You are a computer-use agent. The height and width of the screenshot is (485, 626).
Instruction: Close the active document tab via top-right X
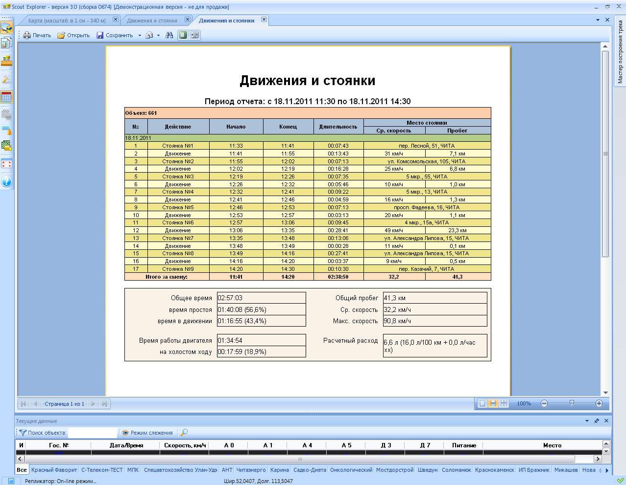click(607, 20)
